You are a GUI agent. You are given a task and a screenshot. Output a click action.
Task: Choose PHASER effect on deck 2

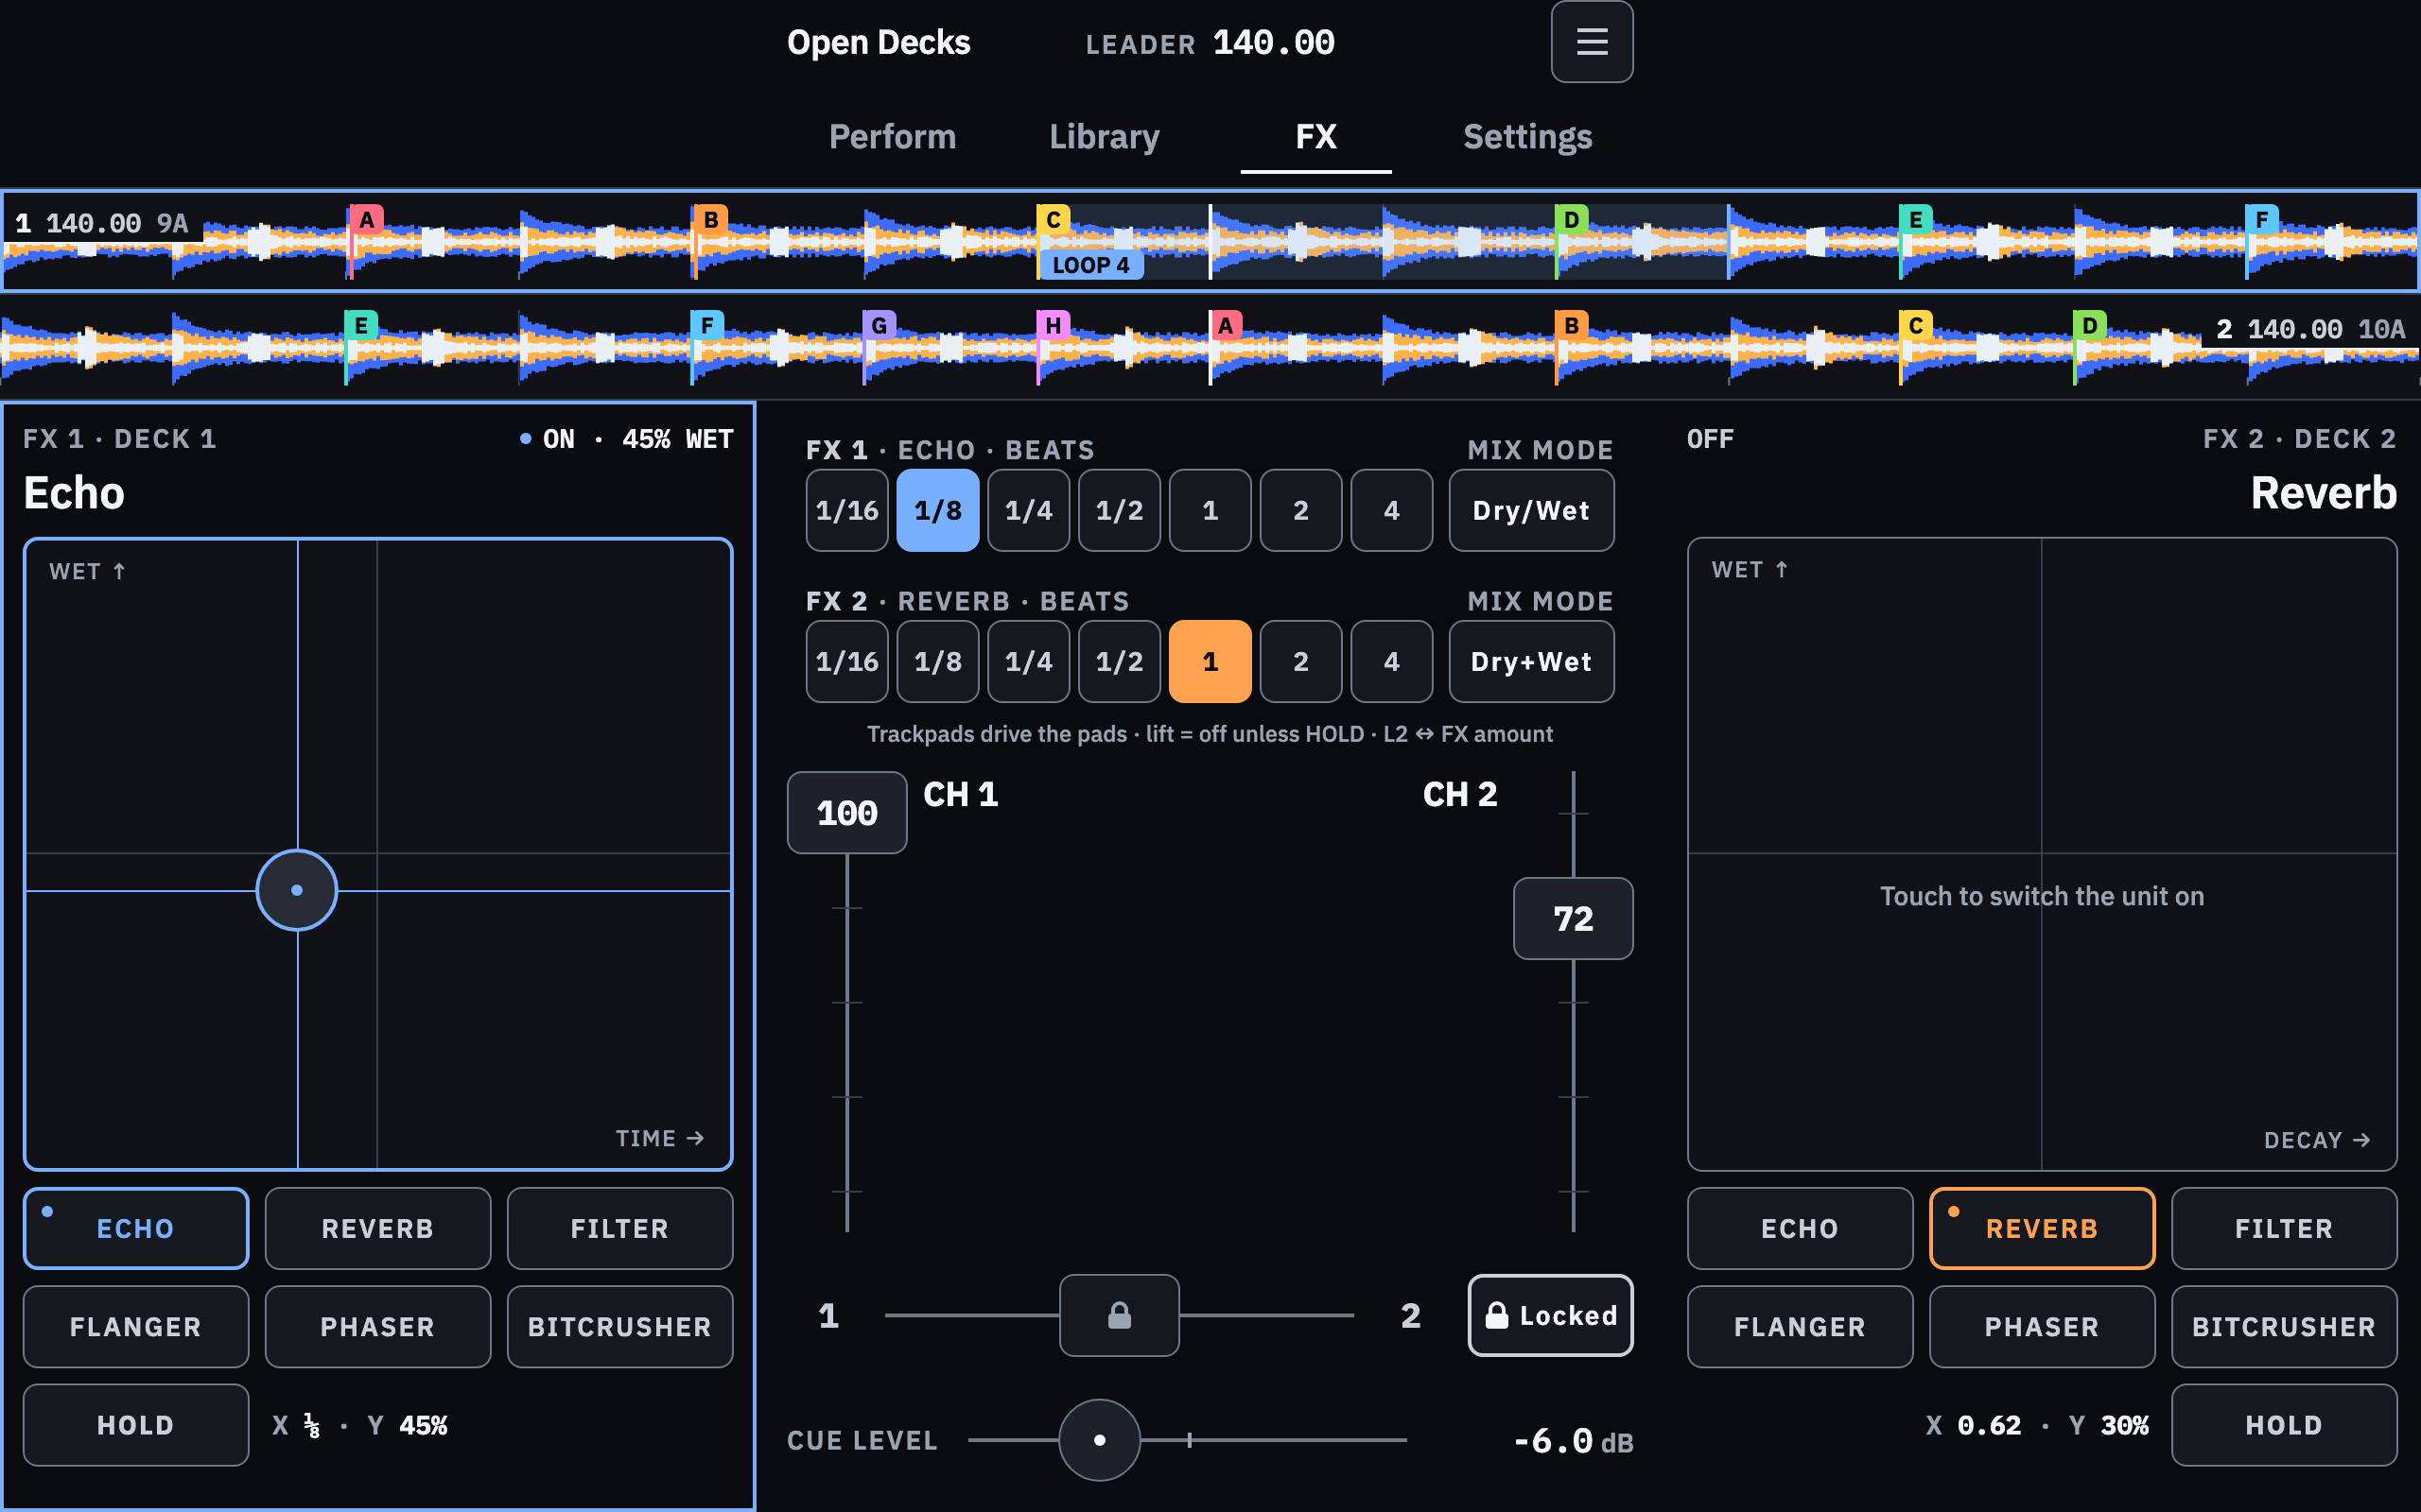point(2042,1326)
